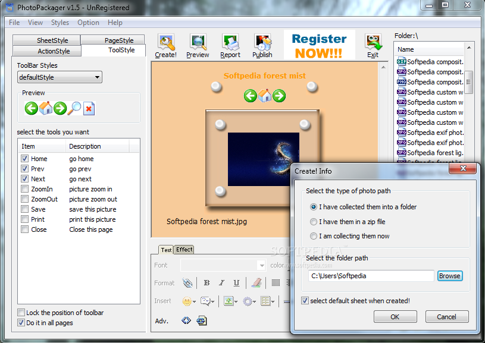Click the green forward arrow in ToolStyle preview
This screenshot has width=485, height=343.
(x=60, y=108)
